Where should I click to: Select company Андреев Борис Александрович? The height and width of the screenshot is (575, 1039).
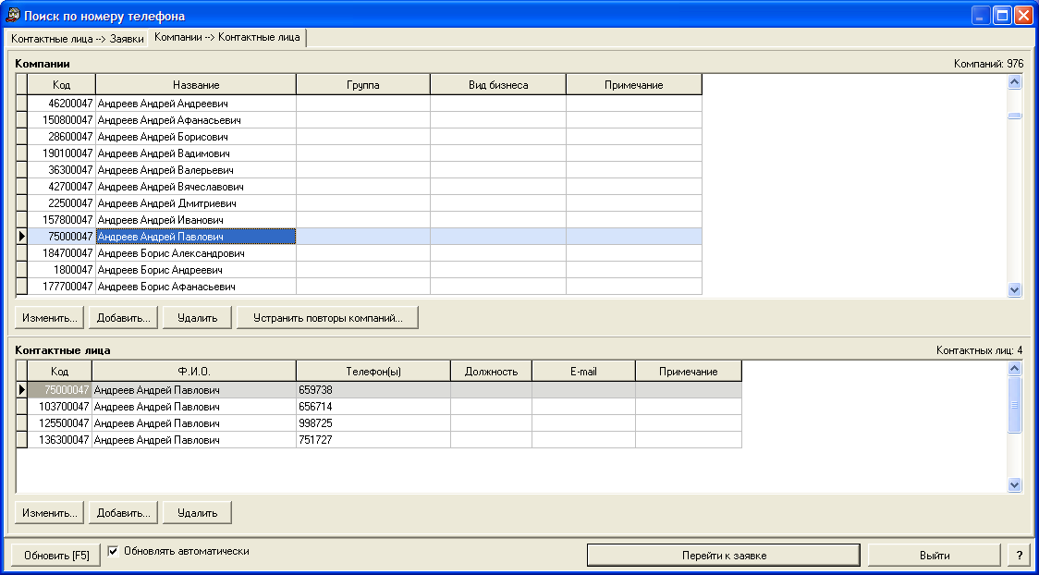point(196,253)
